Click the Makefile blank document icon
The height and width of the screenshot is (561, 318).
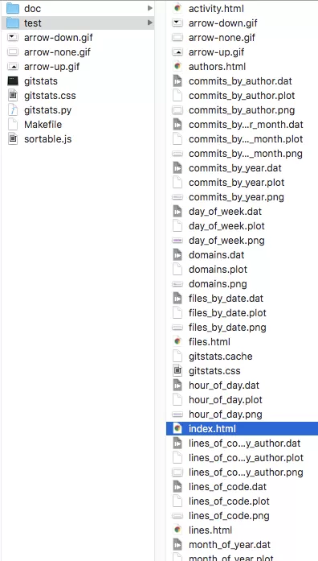pos(13,125)
